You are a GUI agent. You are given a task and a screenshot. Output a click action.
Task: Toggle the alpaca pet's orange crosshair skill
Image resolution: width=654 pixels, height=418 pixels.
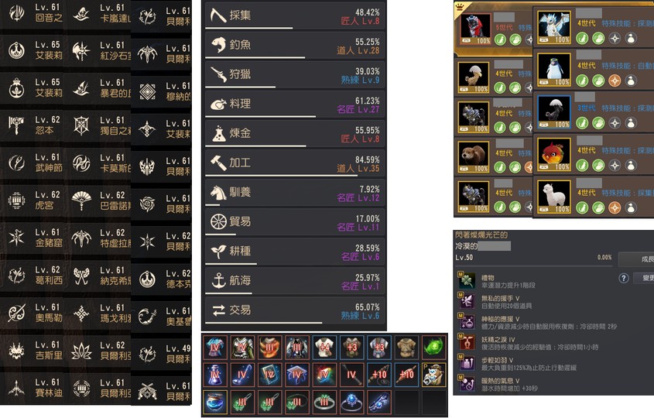pyautogui.click(x=615, y=207)
